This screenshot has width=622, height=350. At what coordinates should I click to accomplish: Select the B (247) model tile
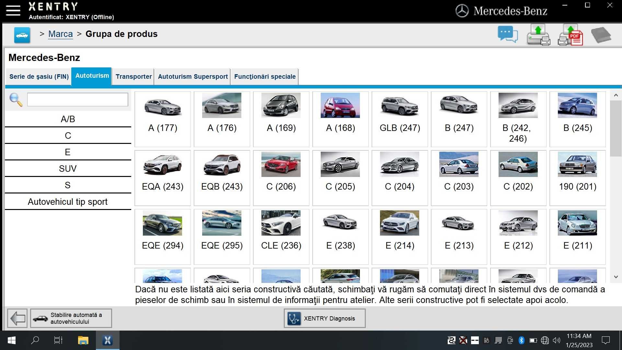tap(459, 119)
